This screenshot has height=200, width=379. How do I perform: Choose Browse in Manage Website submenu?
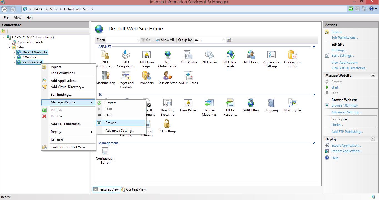coord(121,123)
